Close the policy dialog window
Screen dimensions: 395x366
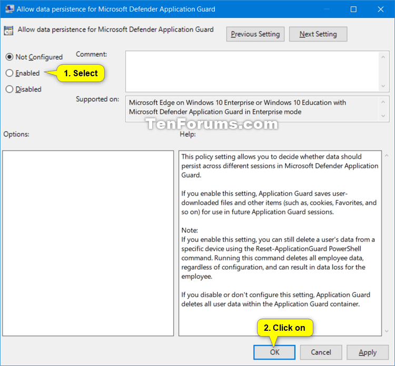pos(381,9)
